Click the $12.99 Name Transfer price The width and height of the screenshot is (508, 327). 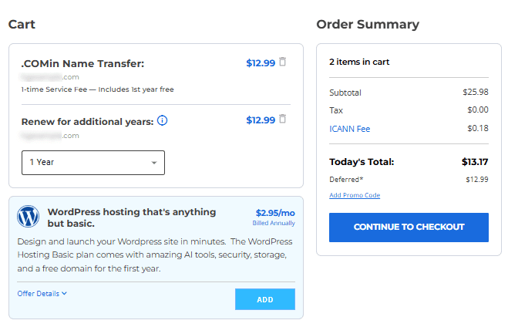[260, 63]
